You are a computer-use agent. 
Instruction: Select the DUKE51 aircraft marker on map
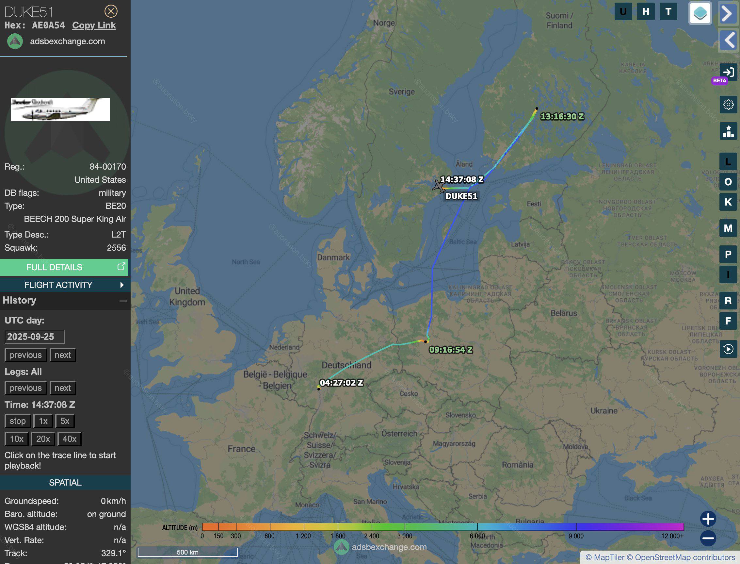(x=439, y=186)
